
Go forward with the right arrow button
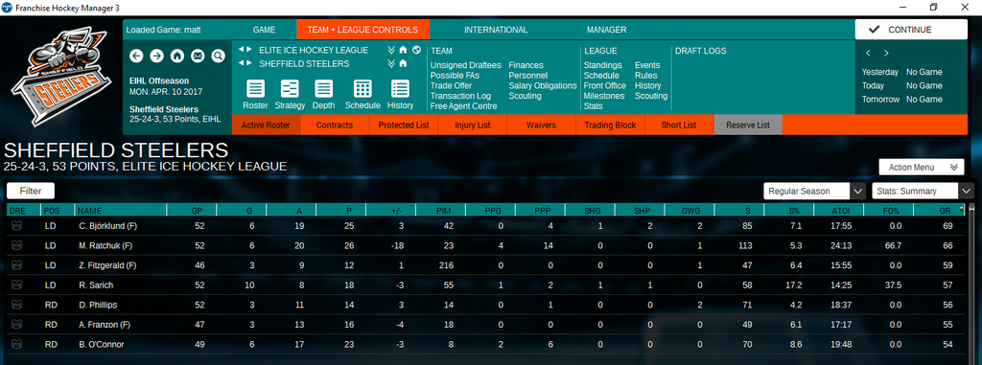pyautogui.click(x=156, y=57)
